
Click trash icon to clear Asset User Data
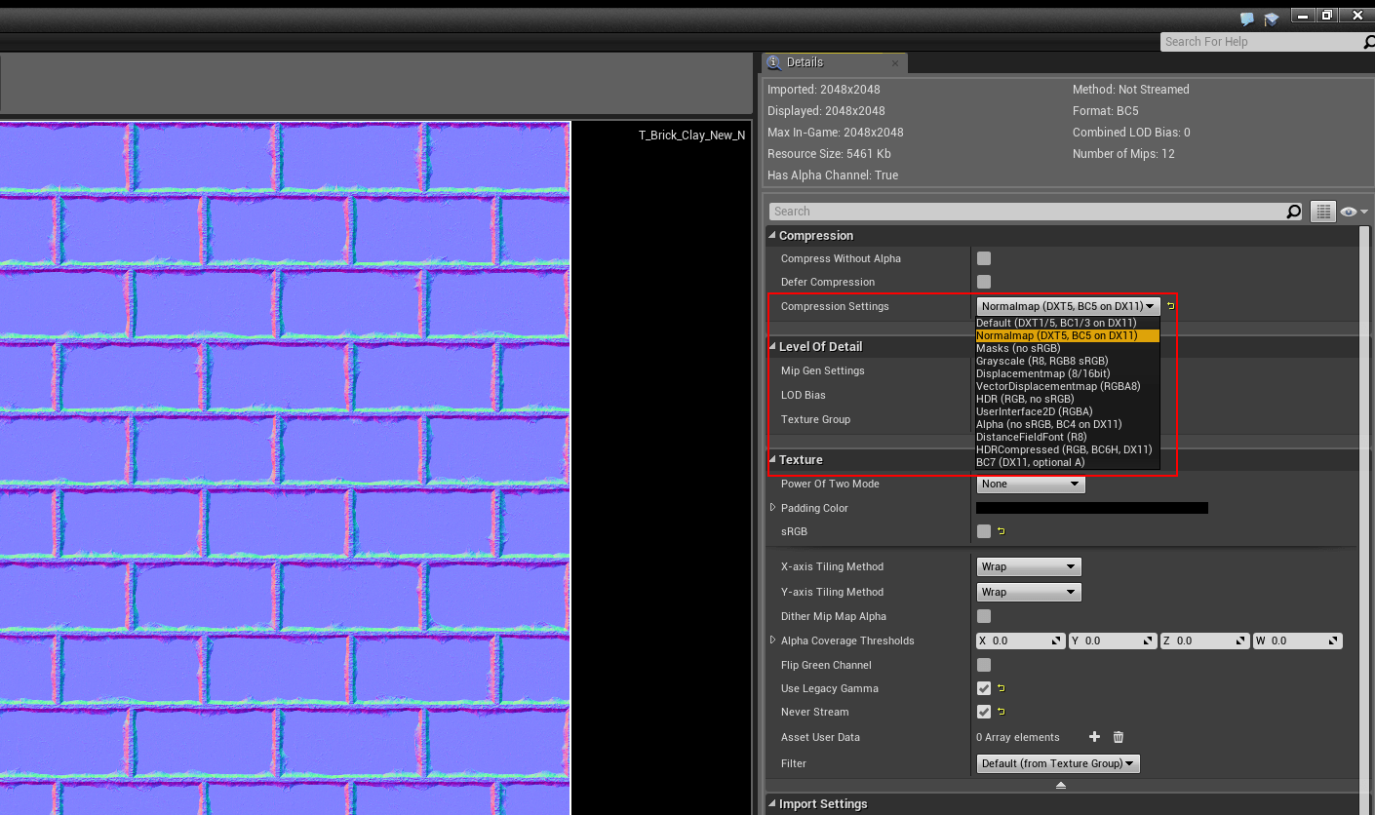point(1119,737)
